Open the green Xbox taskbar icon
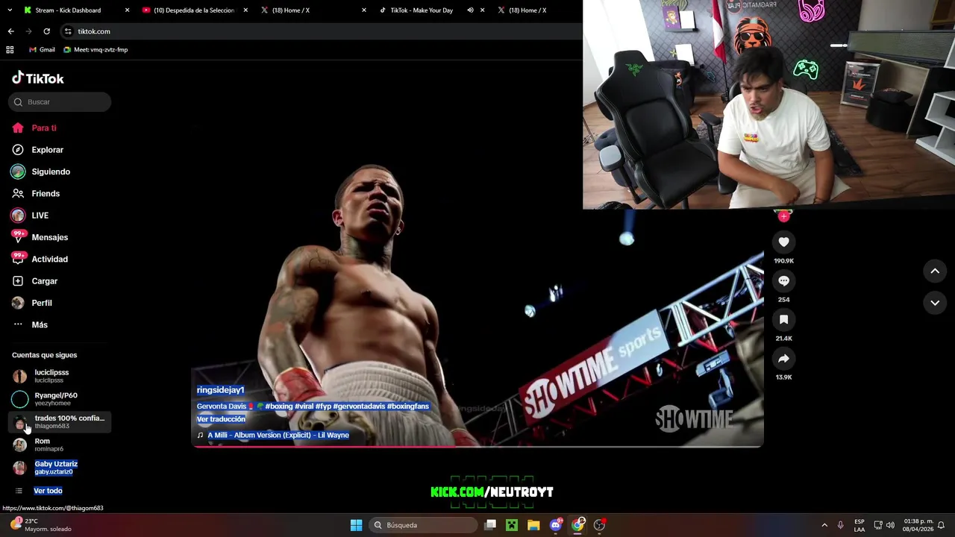This screenshot has height=537, width=955. tap(512, 525)
